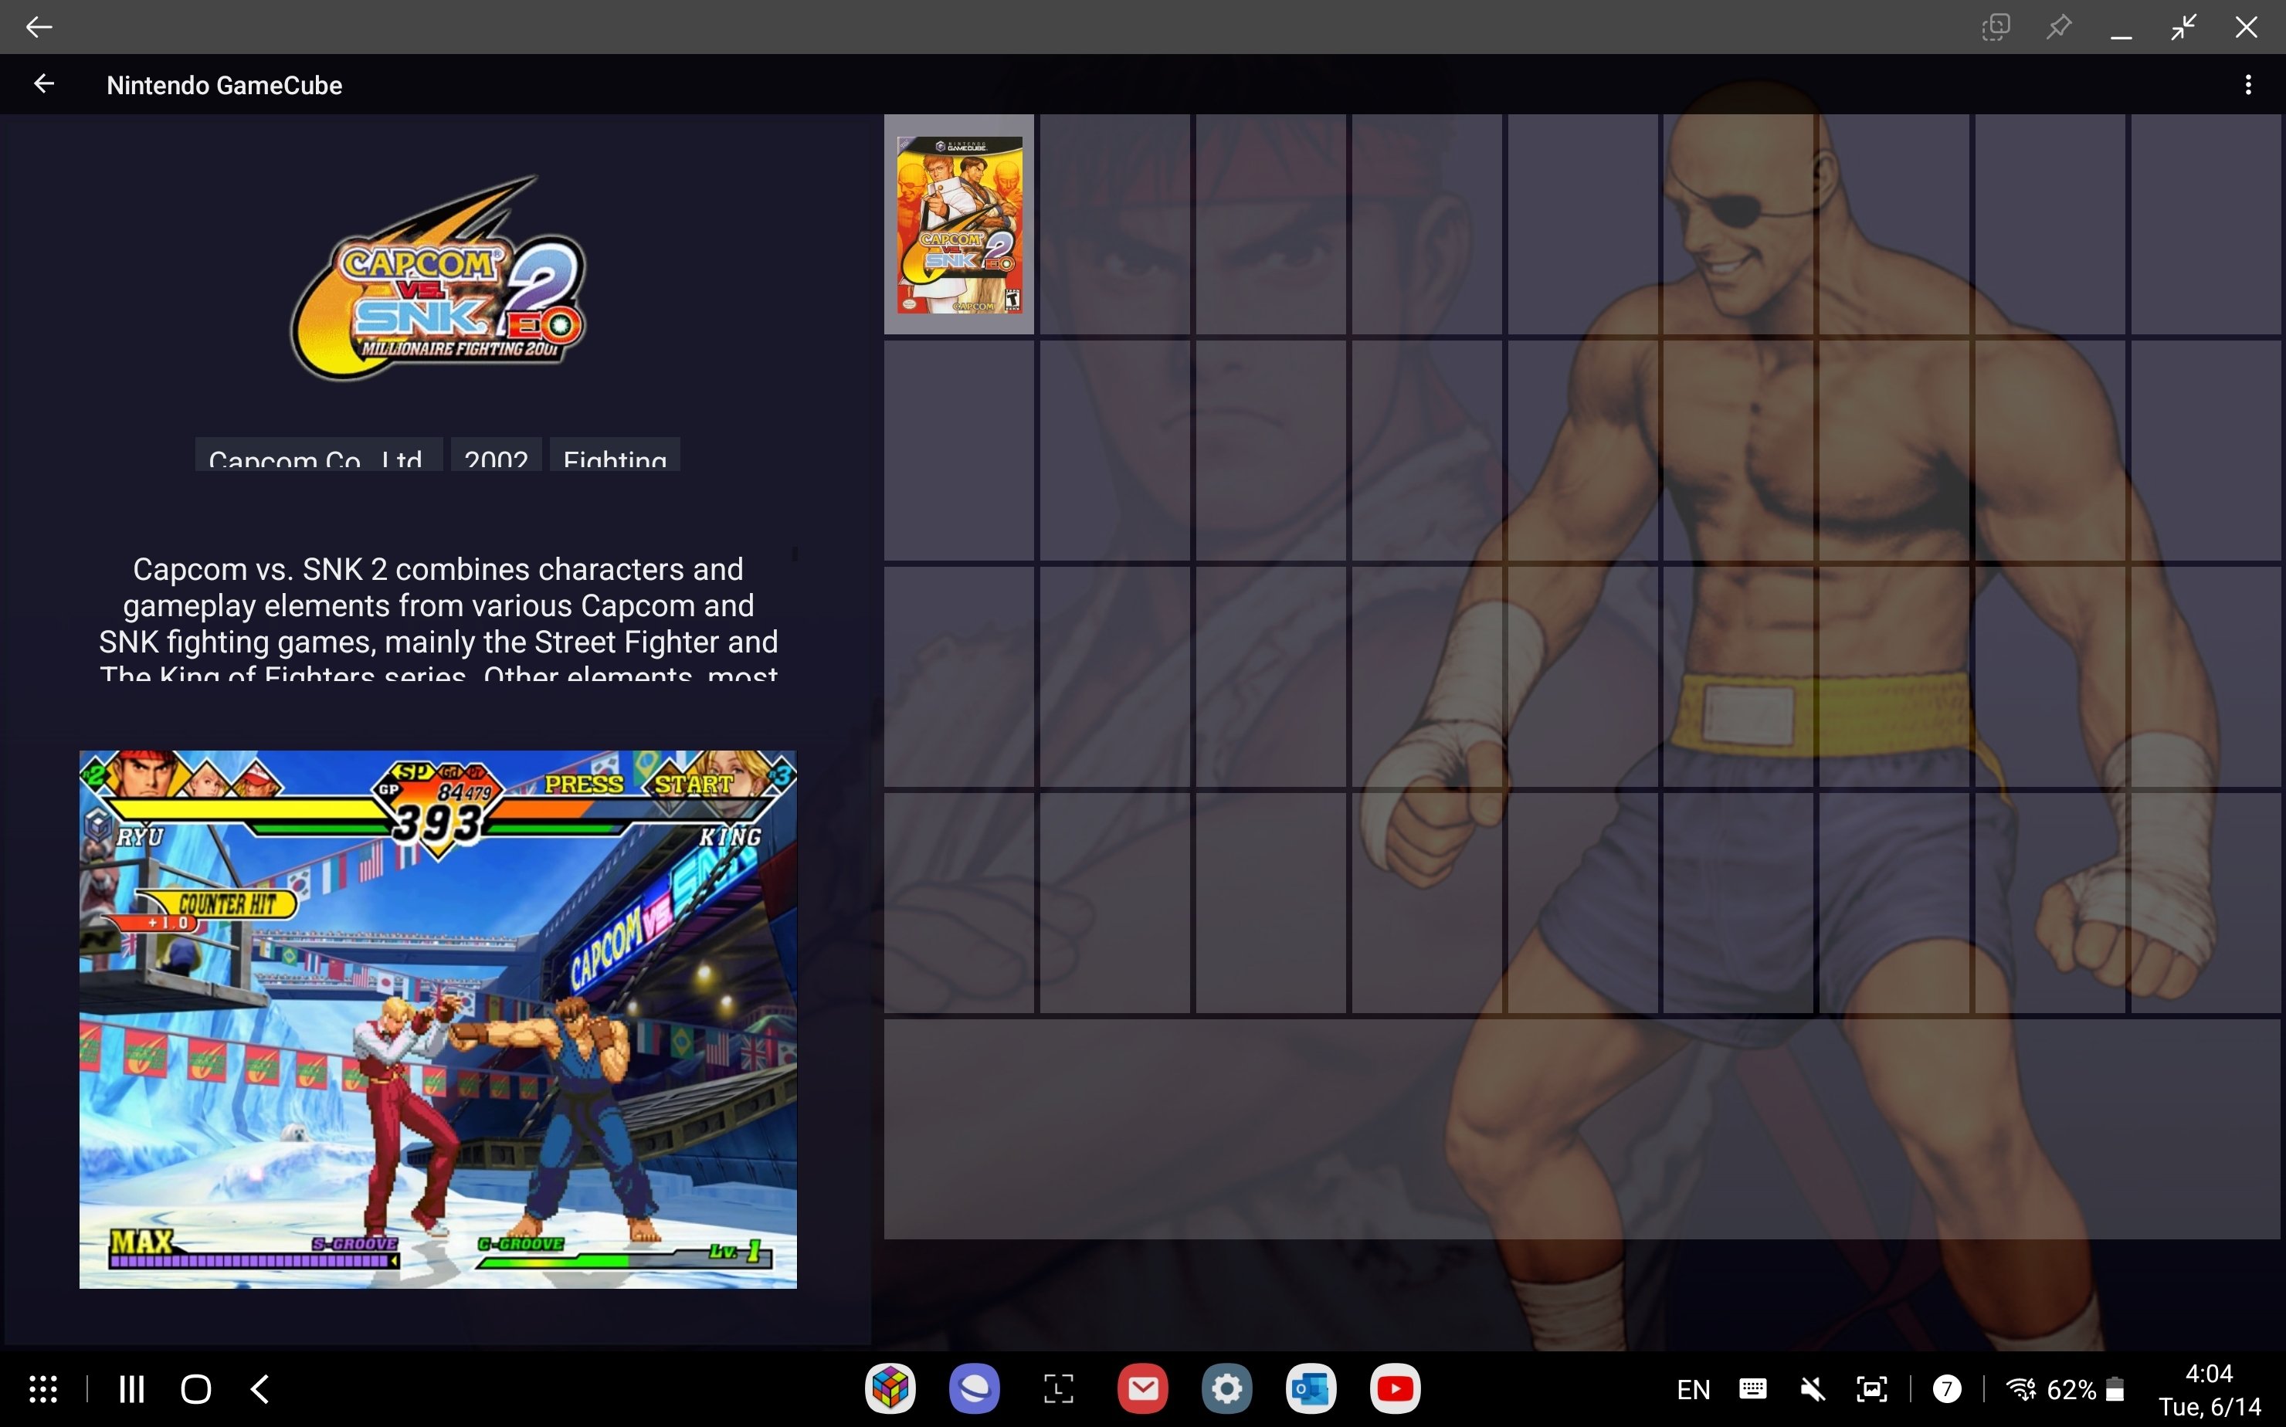Click the game description text paragraph
2286x1427 pixels.
coord(438,617)
